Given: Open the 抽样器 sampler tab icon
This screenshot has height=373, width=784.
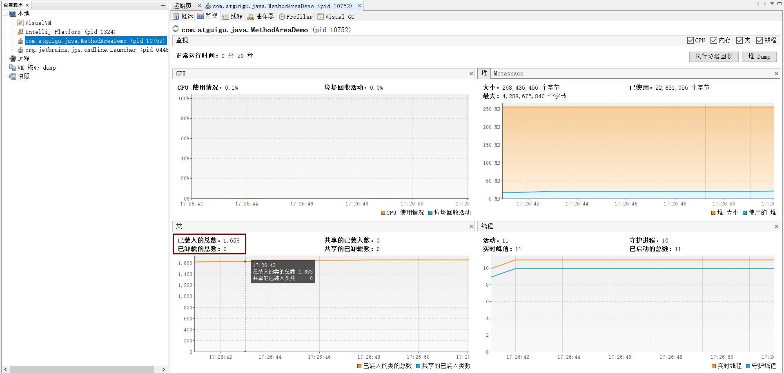Looking at the screenshot, I should tap(251, 17).
